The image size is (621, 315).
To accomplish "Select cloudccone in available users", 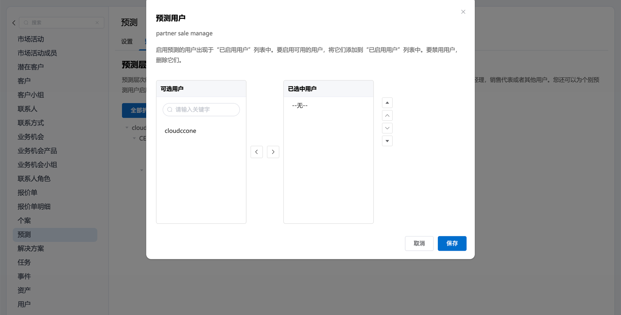I will [x=180, y=131].
